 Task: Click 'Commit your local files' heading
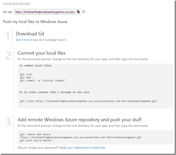coord(42,53)
